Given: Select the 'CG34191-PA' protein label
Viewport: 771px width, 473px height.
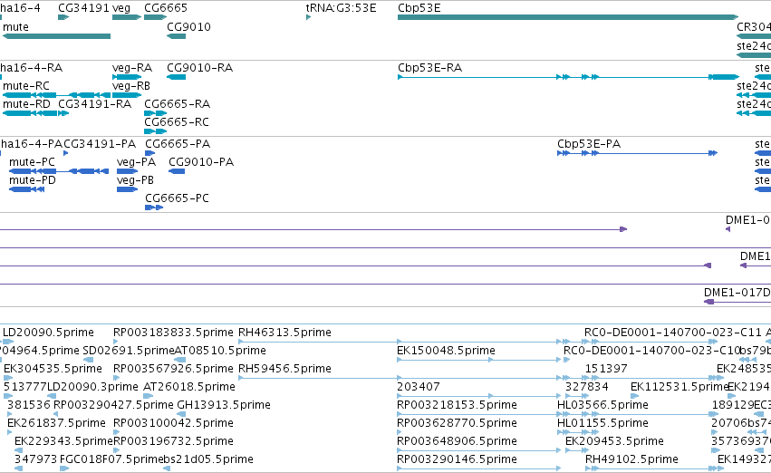Looking at the screenshot, I should 100,144.
